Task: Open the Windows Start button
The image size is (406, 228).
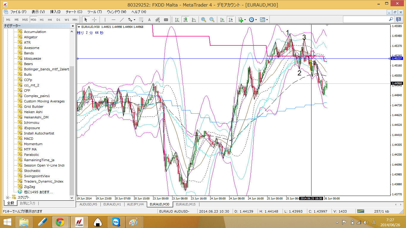Action: [7, 222]
